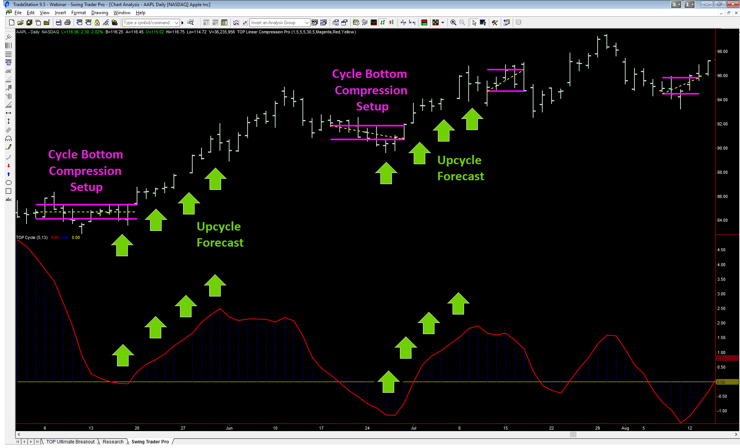
Task: Select the red down-arrow drawing tool
Action: (x=8, y=166)
